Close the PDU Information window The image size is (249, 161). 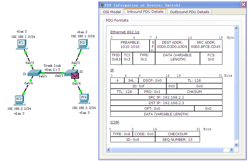pyautogui.click(x=243, y=4)
